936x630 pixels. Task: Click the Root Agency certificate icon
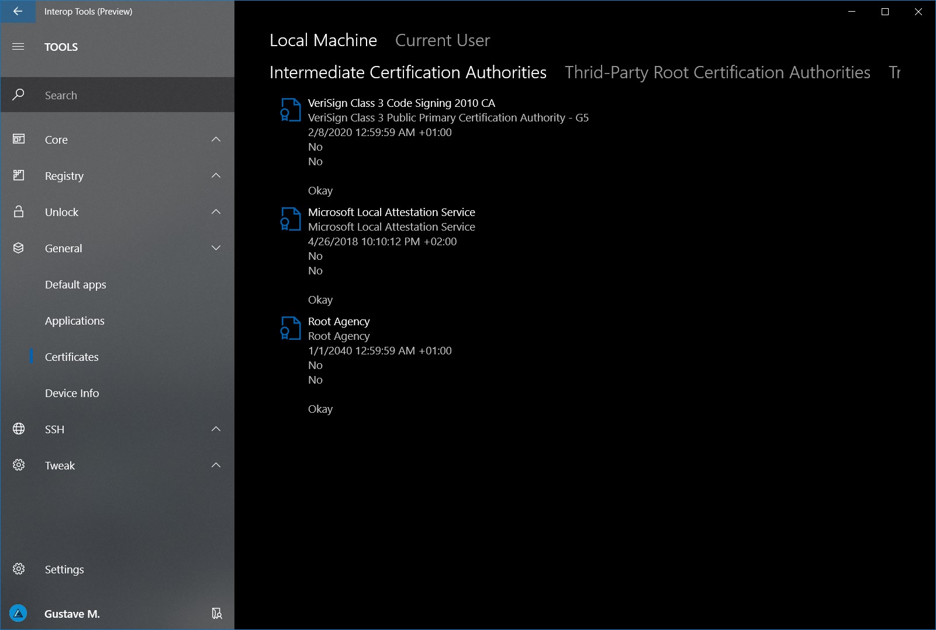[x=291, y=328]
